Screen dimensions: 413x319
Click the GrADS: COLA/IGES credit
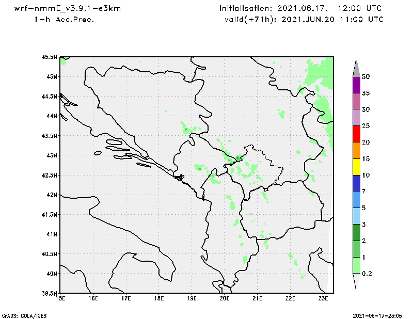(24, 316)
